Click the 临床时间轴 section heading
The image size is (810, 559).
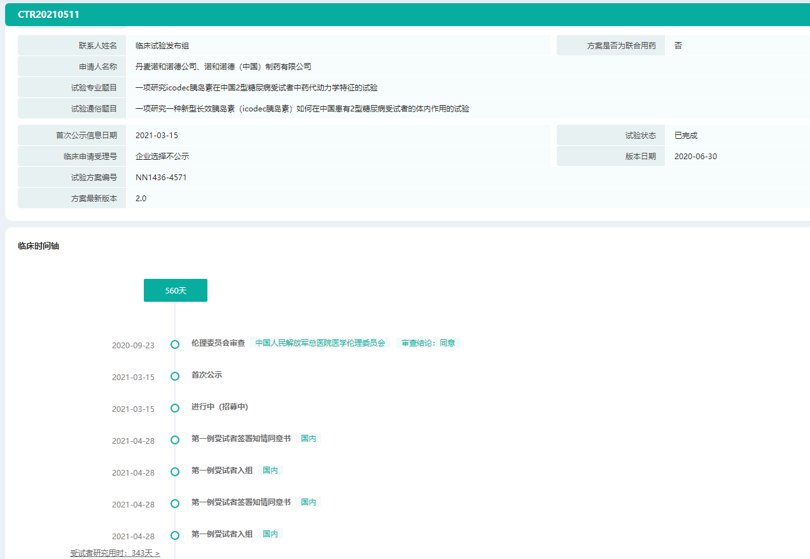coord(38,246)
